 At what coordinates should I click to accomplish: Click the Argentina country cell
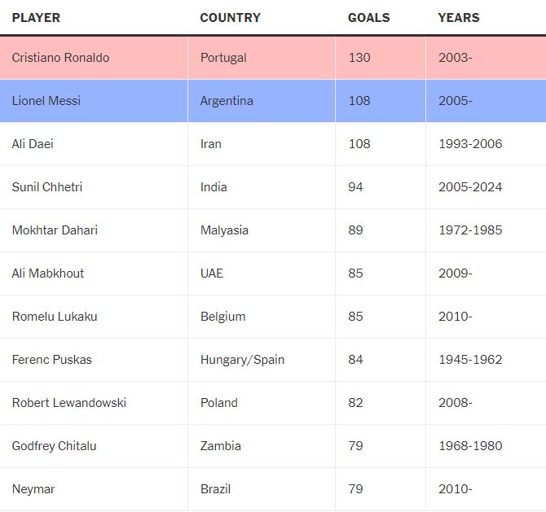pos(227,101)
